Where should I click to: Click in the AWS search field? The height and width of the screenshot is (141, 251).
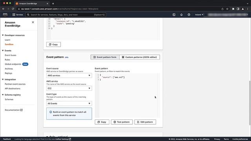pos(65,15)
